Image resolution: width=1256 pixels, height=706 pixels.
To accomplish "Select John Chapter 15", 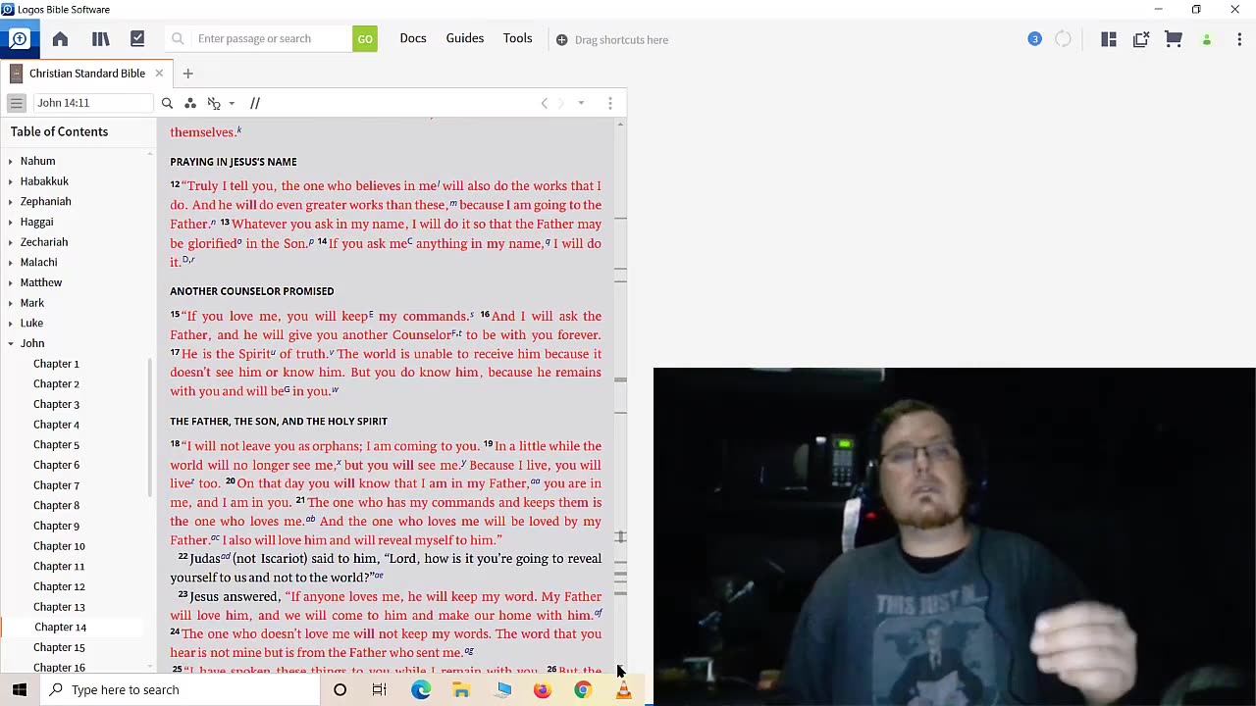I will click(59, 647).
